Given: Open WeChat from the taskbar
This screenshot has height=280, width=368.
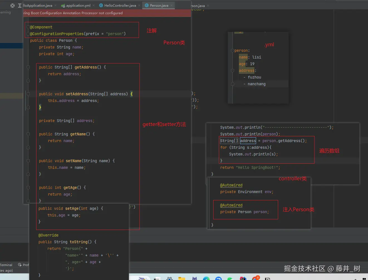Looking at the screenshot, I should [x=230, y=278].
